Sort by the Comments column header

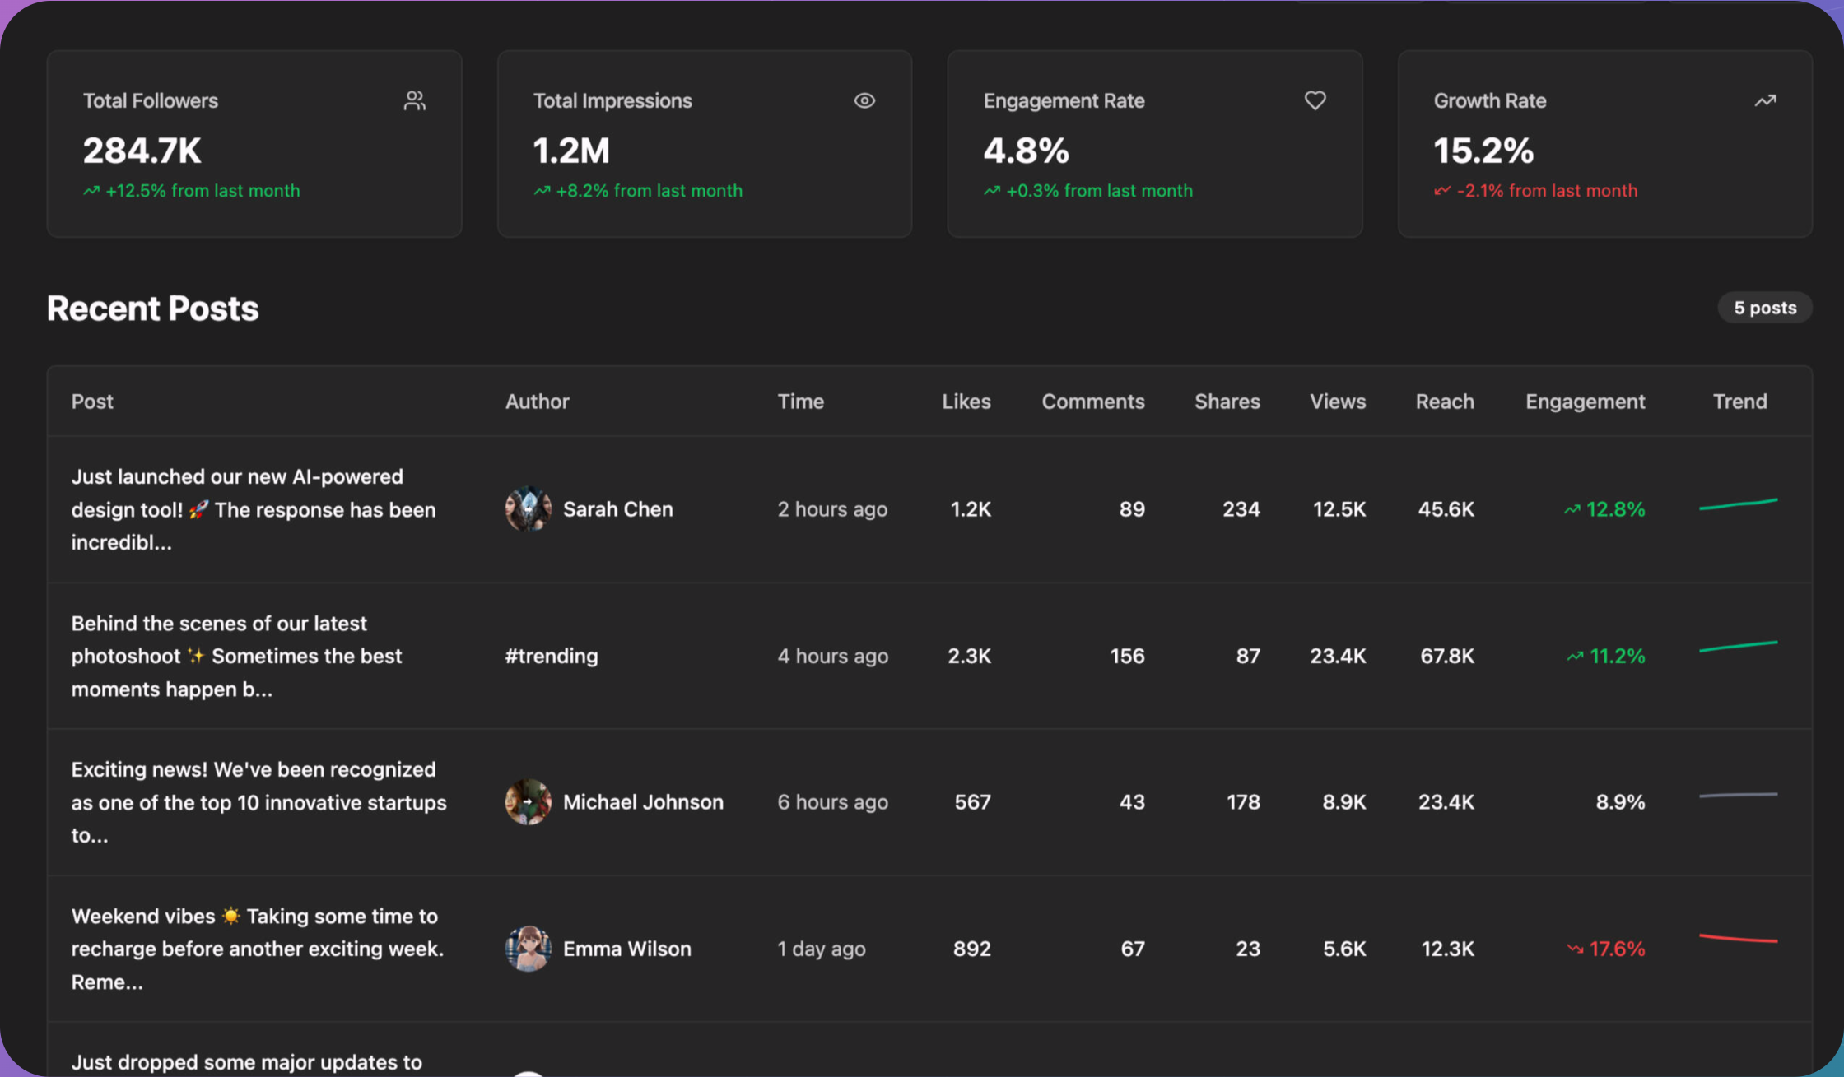(x=1093, y=402)
